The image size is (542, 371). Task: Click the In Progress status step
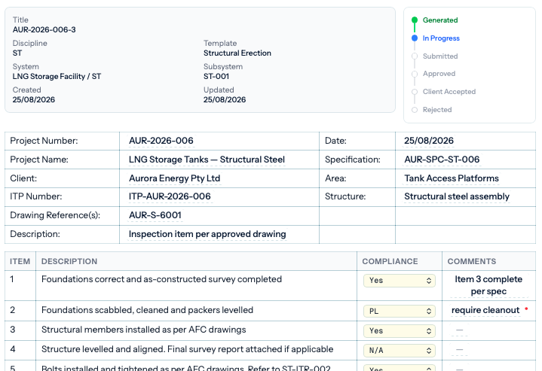pyautogui.click(x=441, y=38)
